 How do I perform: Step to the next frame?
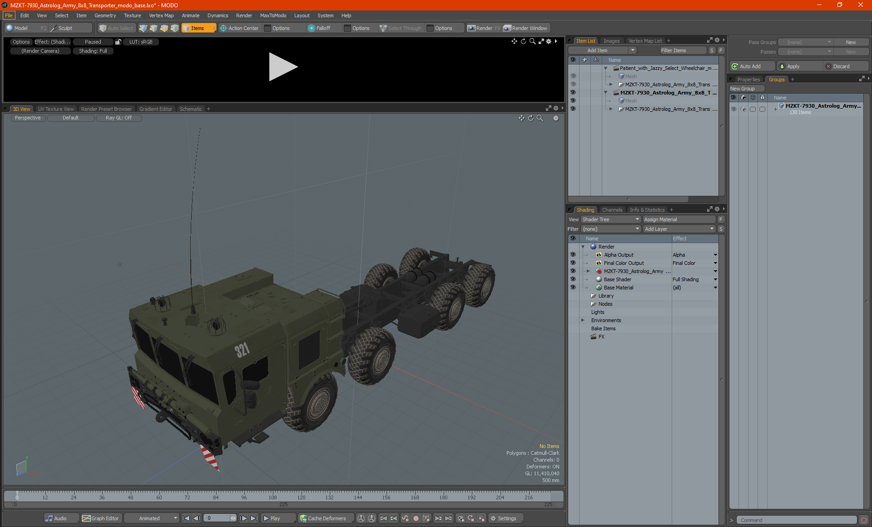243,518
